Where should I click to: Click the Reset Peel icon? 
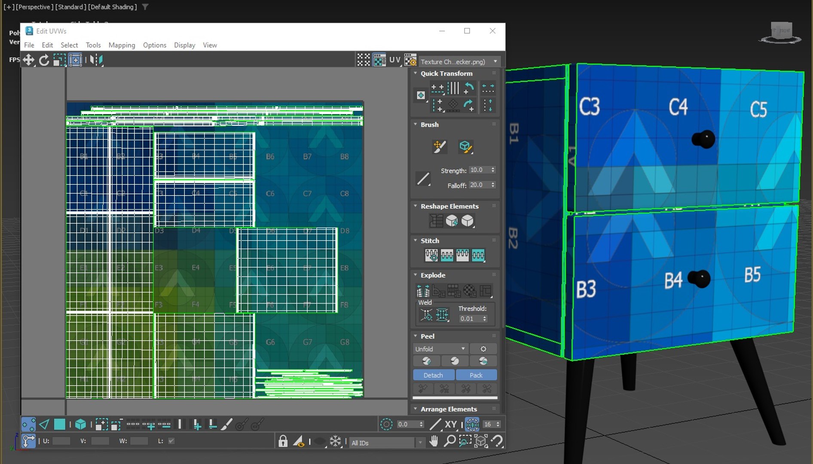coord(483,361)
